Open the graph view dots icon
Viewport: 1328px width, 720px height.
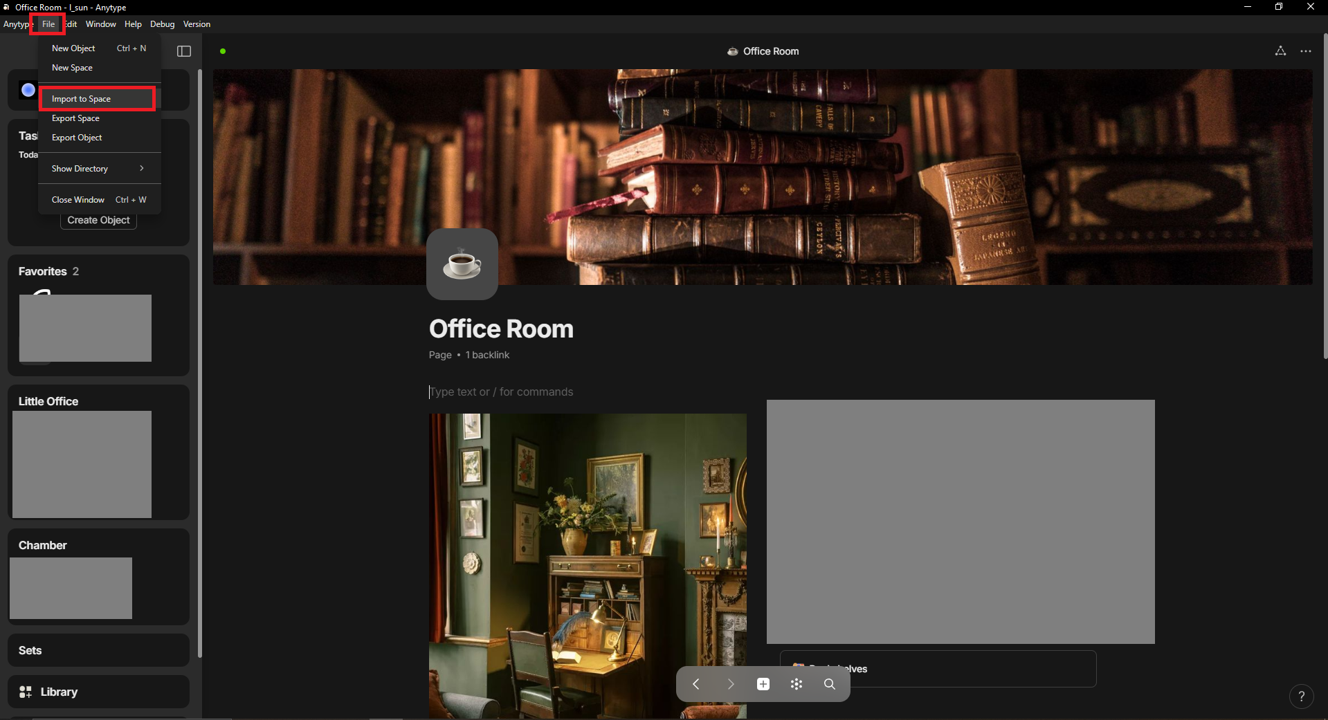(x=797, y=684)
